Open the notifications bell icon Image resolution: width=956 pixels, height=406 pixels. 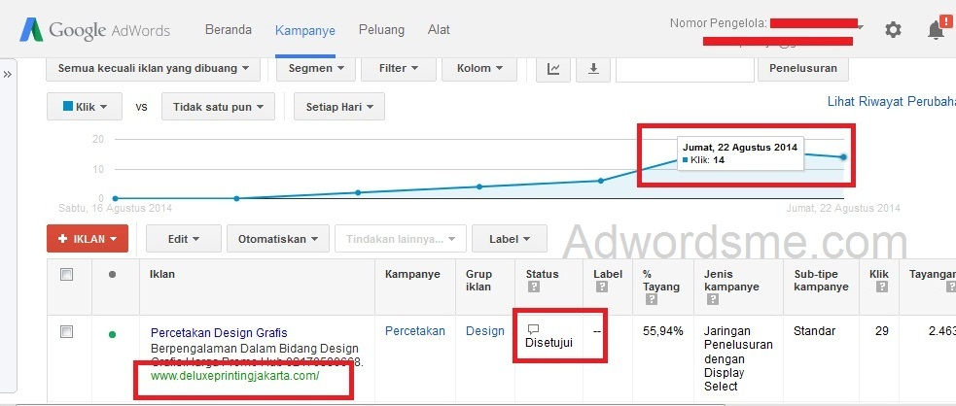[x=936, y=28]
